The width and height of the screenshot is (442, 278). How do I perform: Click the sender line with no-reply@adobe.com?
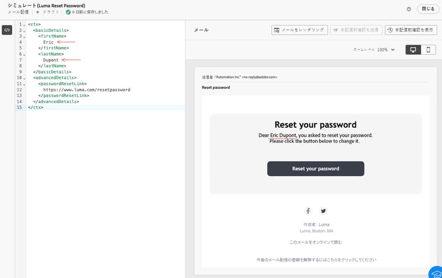click(x=239, y=77)
